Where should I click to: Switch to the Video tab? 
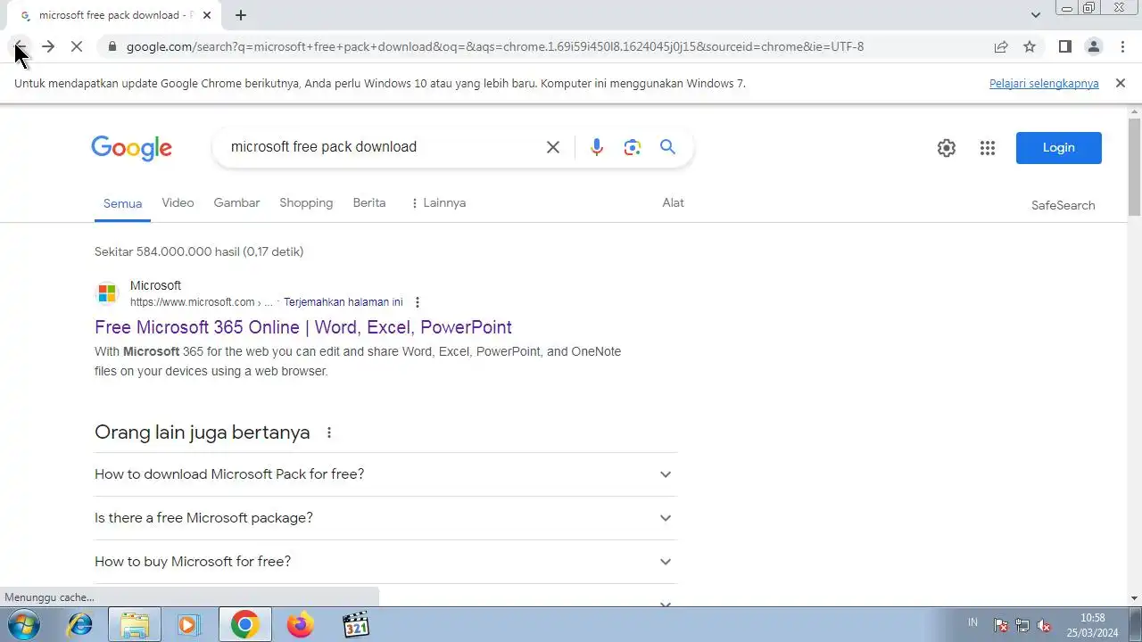pyautogui.click(x=178, y=203)
